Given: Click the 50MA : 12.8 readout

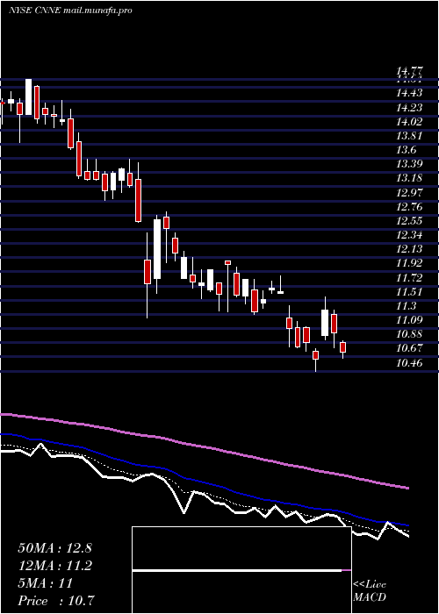Looking at the screenshot, I should tap(54, 548).
